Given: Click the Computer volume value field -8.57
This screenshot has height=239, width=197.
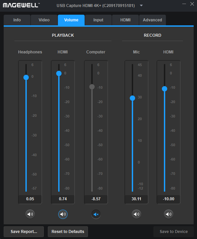Looking at the screenshot, I should [96, 199].
